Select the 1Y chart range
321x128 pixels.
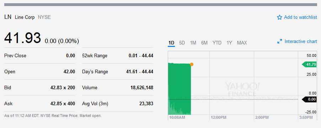[x=229, y=43]
